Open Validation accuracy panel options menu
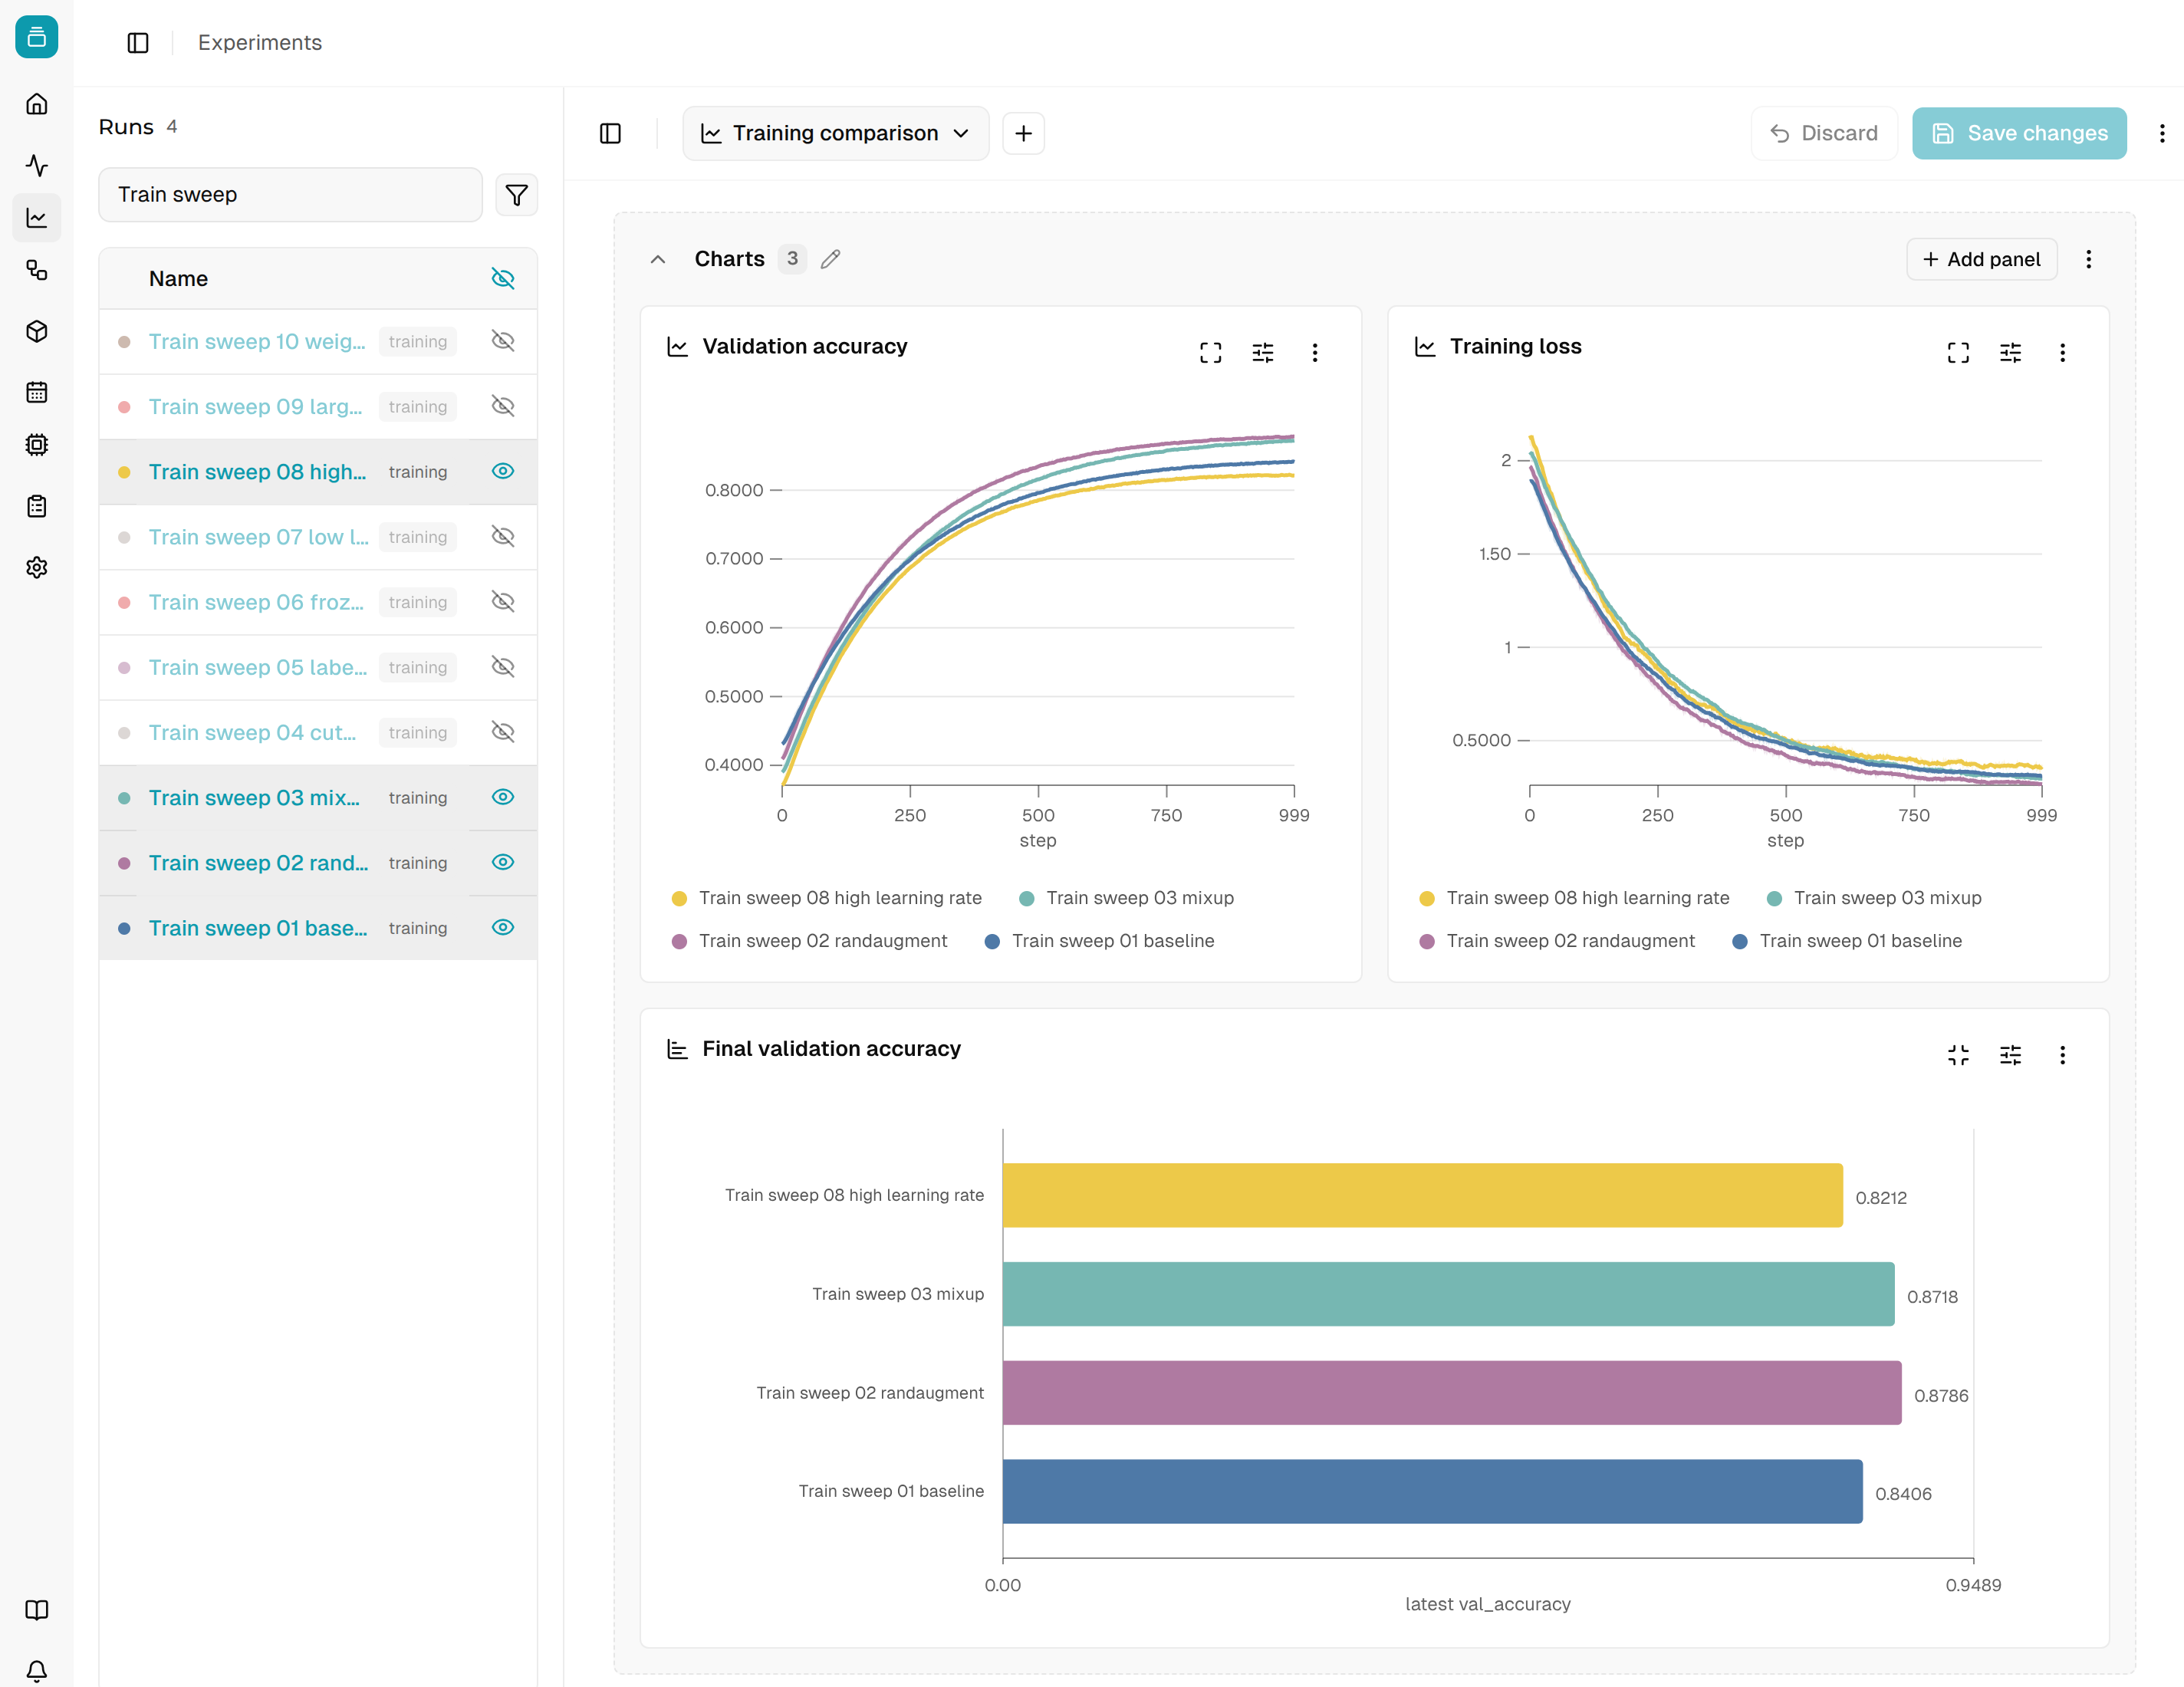Image resolution: width=2184 pixels, height=1687 pixels. (x=1315, y=352)
